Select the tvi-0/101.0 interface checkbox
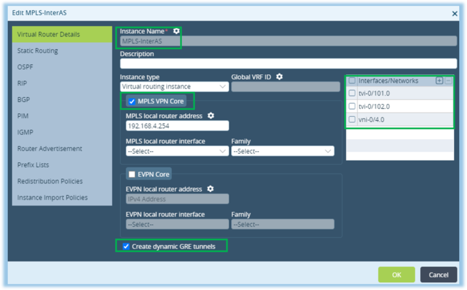Screen dimensions: 467x290 point(352,94)
